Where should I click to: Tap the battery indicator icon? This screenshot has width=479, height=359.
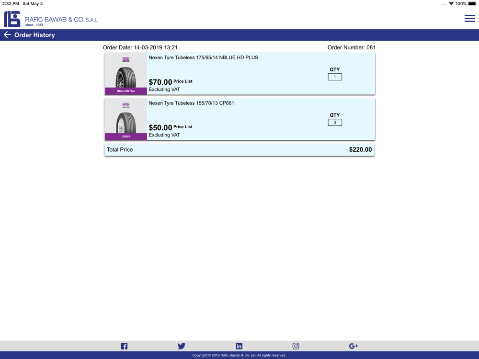click(472, 4)
